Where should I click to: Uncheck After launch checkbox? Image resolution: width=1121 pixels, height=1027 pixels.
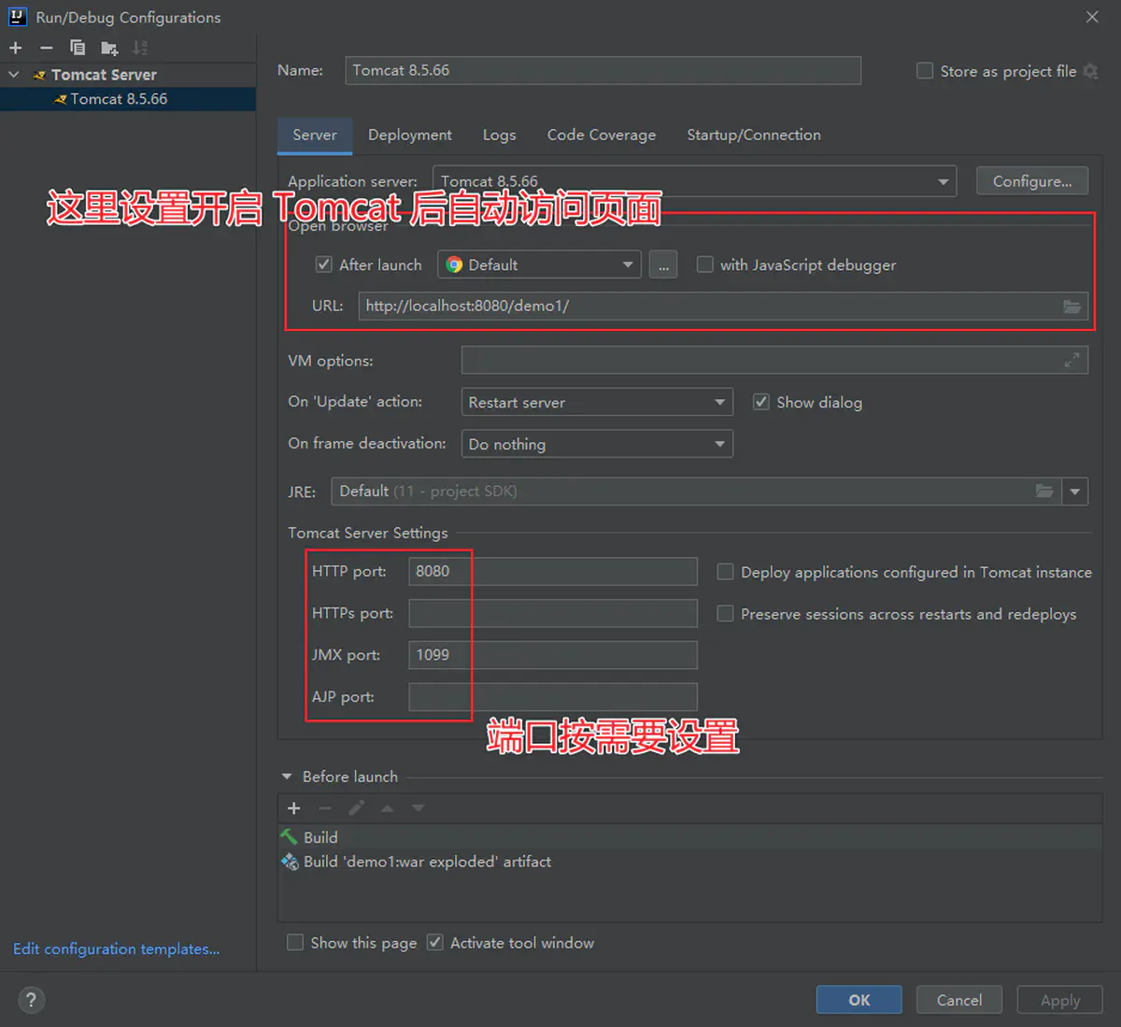click(x=323, y=264)
